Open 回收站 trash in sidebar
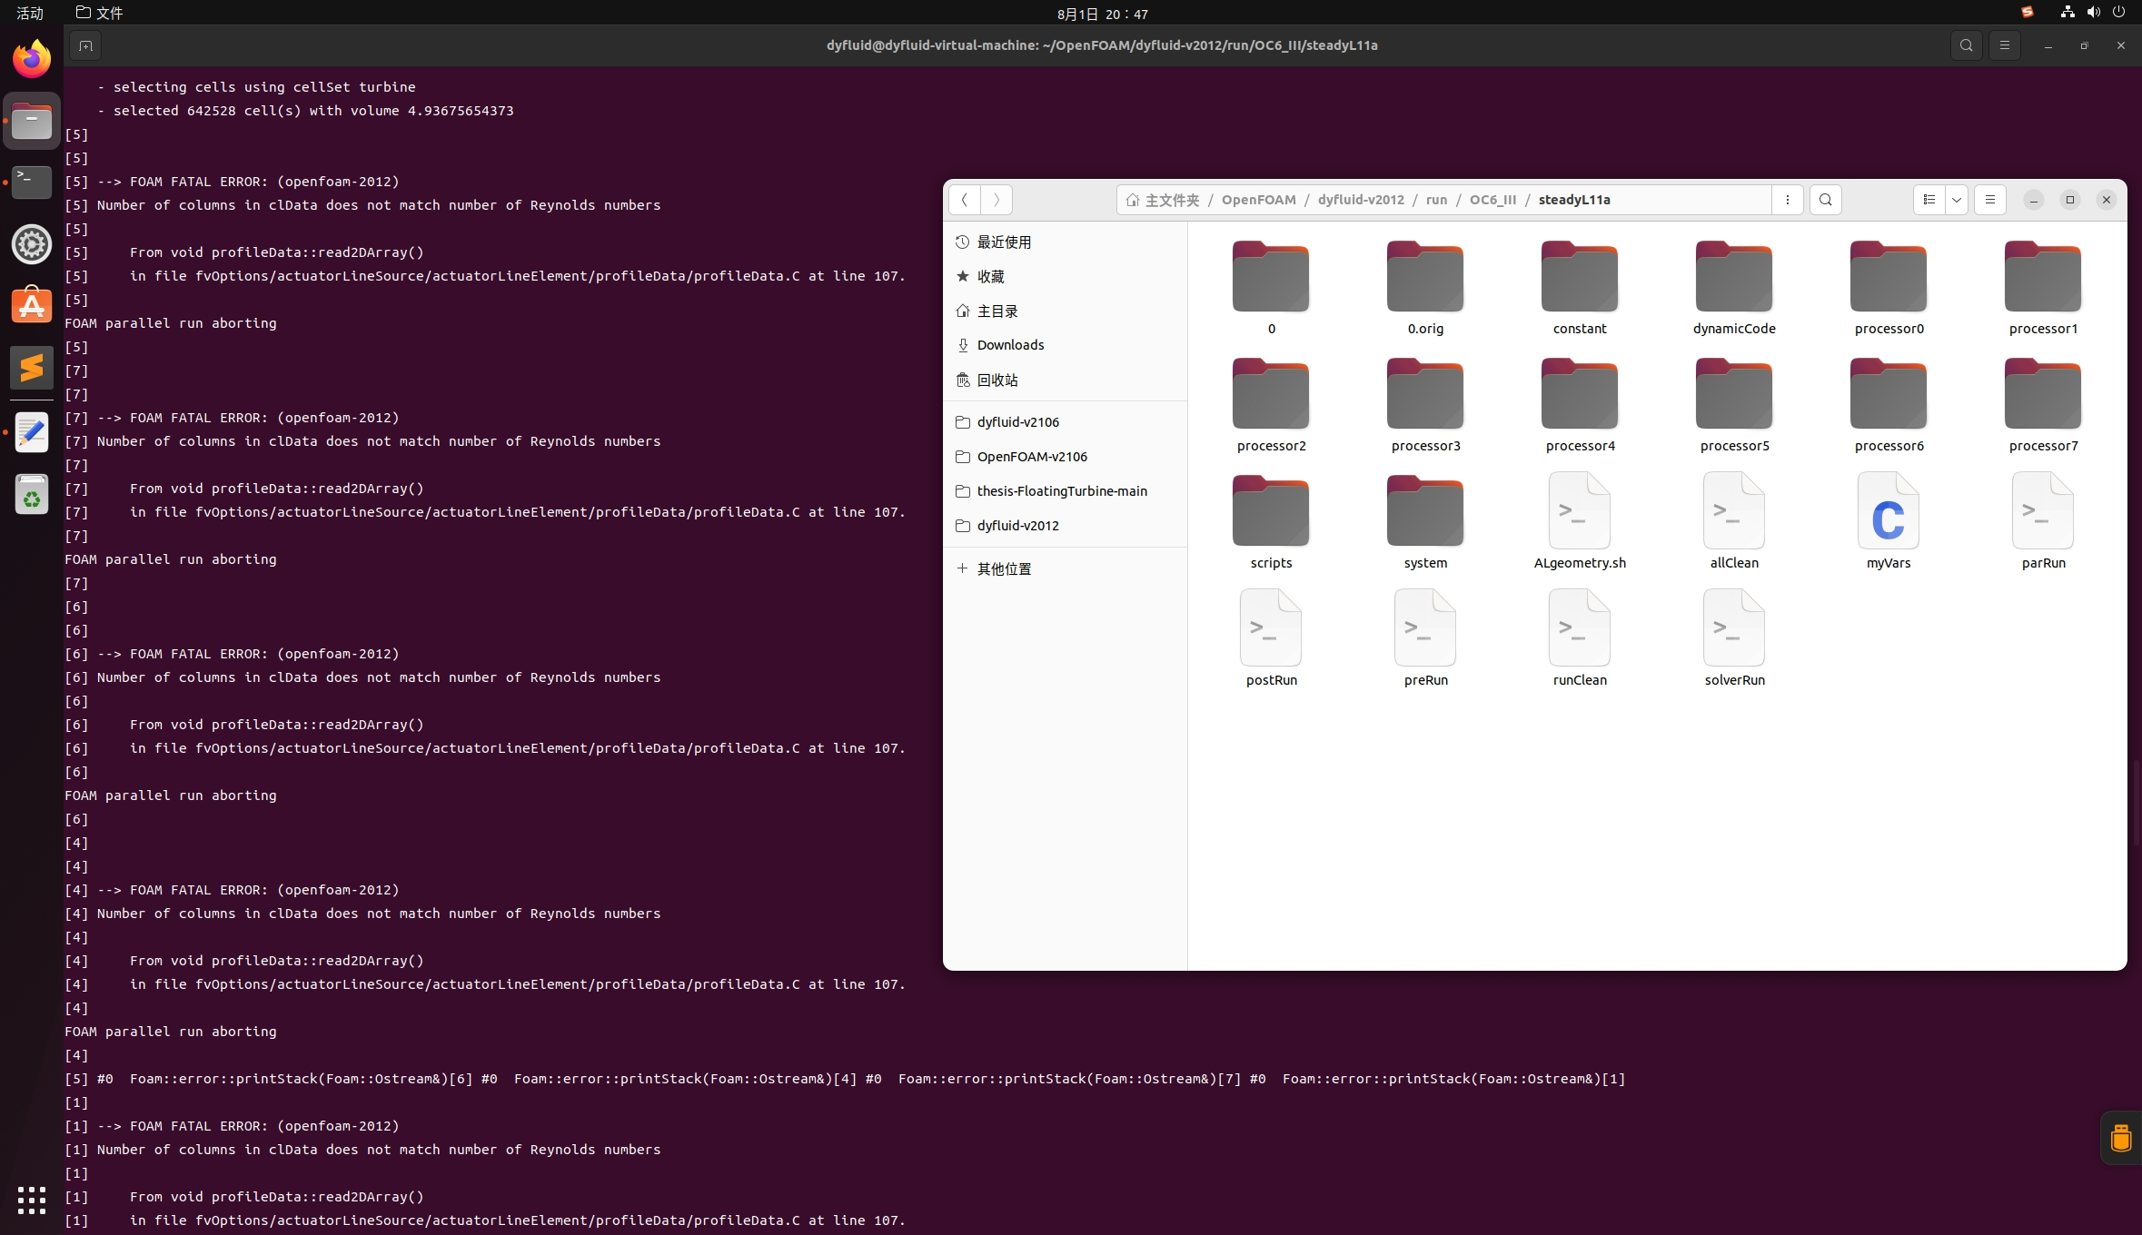2142x1235 pixels. (x=1065, y=380)
